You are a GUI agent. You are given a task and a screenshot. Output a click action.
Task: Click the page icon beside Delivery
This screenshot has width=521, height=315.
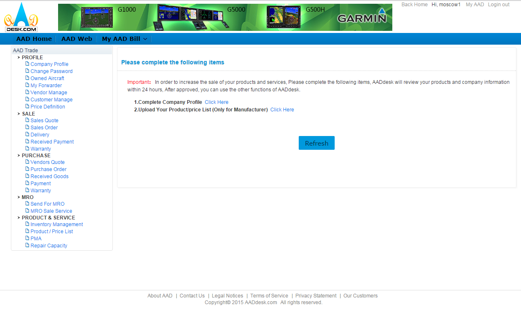click(28, 134)
